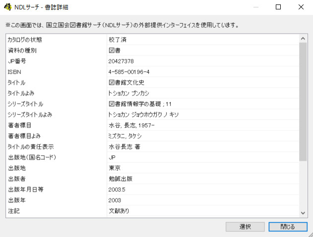The width and height of the screenshot is (313, 237).
Task: Select the country code value JP
Action: 112,157
